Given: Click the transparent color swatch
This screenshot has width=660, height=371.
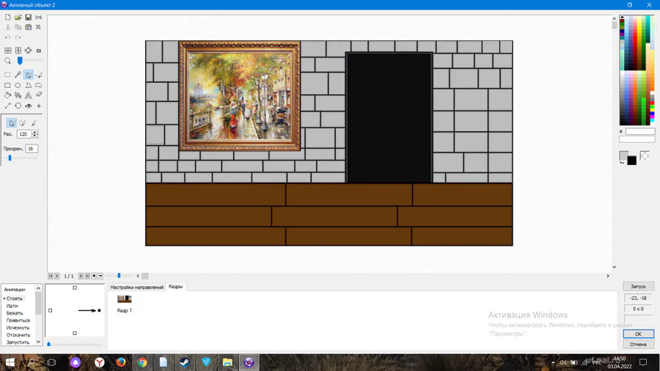Looking at the screenshot, I should 645,155.
